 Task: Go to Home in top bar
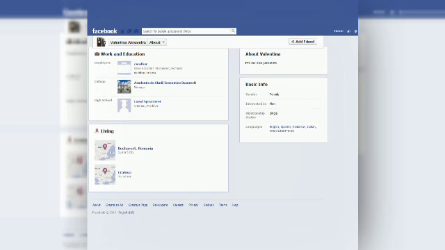339,31
